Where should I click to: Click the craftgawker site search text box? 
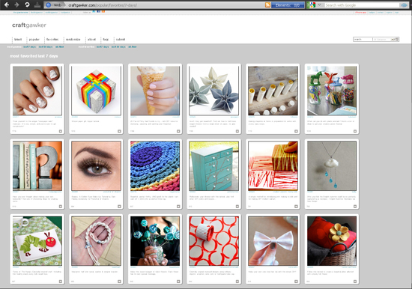click(363, 39)
